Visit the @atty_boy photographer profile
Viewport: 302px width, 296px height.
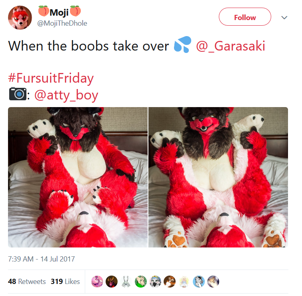[66, 95]
